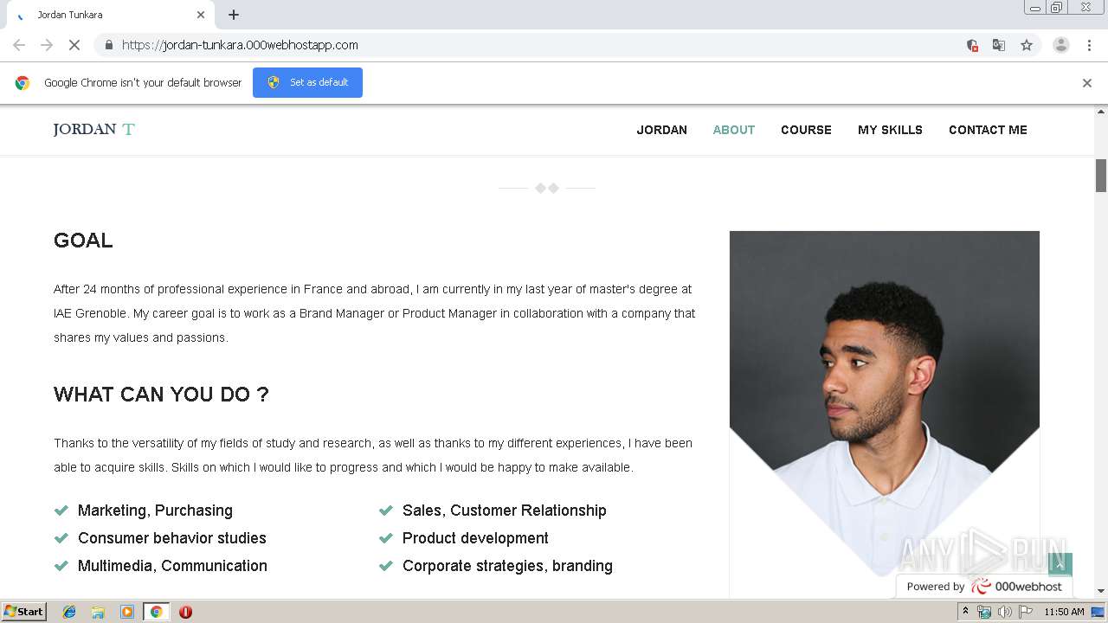Click Sales, Customer Relationship item

[x=505, y=511]
